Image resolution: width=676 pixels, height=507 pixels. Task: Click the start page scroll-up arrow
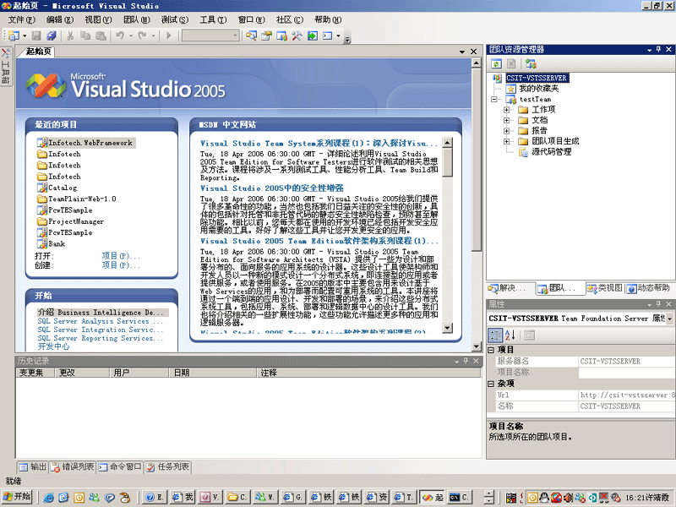(x=476, y=63)
